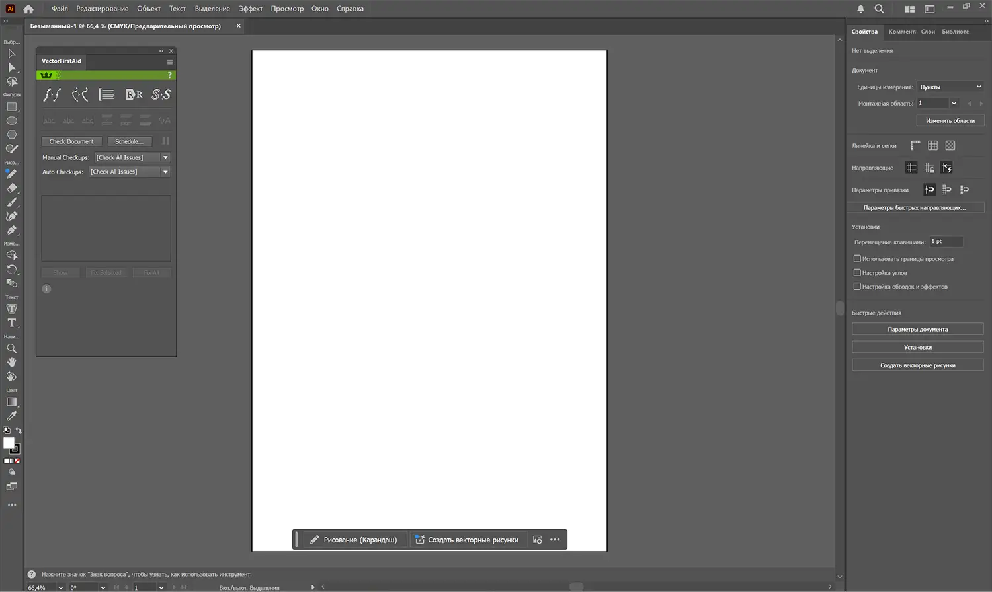Select the Polygon tool

tap(11, 135)
